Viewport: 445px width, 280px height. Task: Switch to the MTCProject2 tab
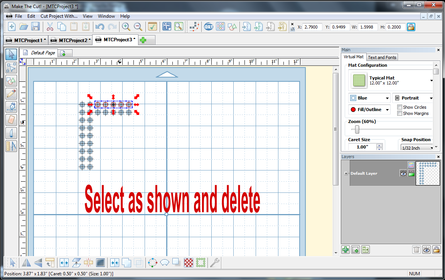tap(71, 40)
